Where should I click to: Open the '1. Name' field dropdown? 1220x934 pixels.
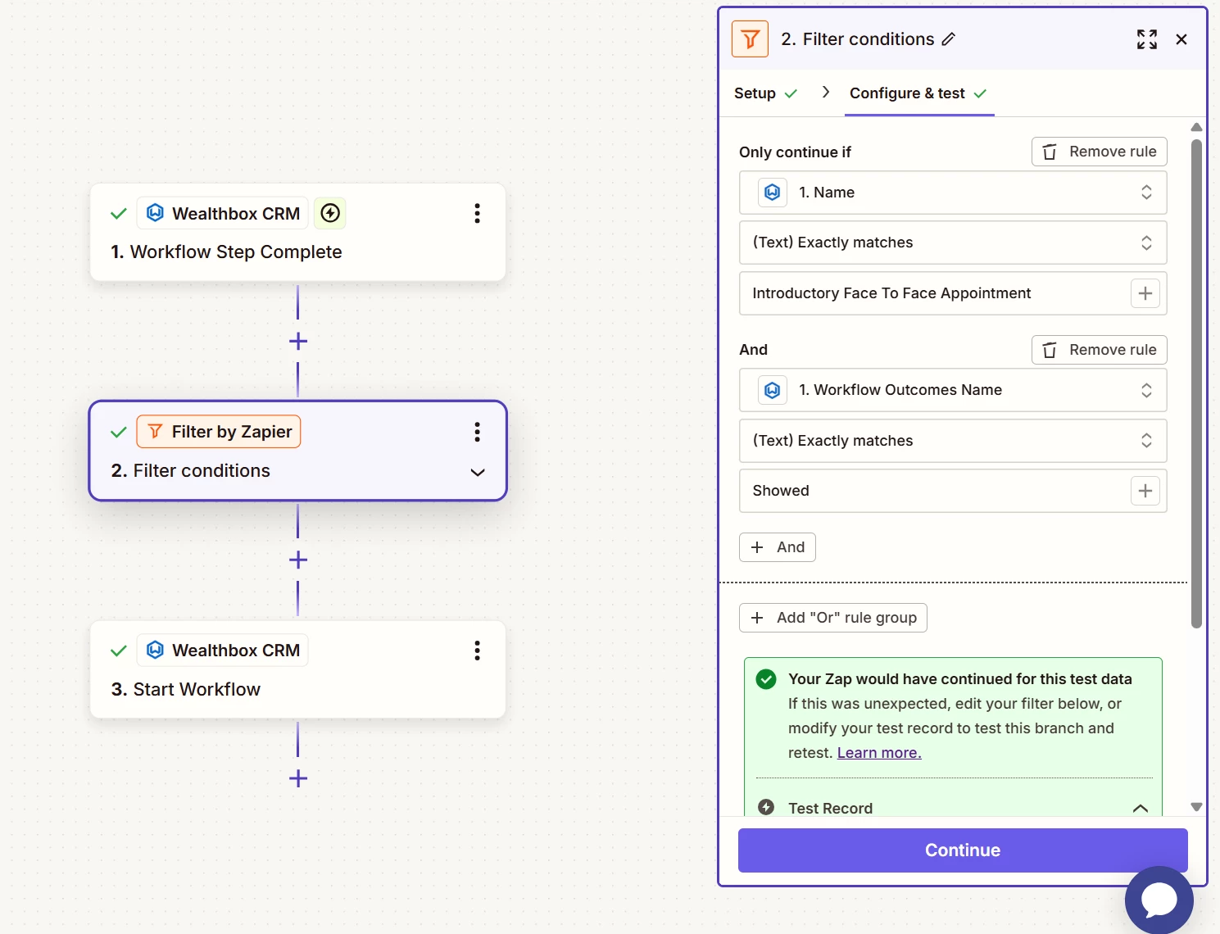tap(953, 193)
